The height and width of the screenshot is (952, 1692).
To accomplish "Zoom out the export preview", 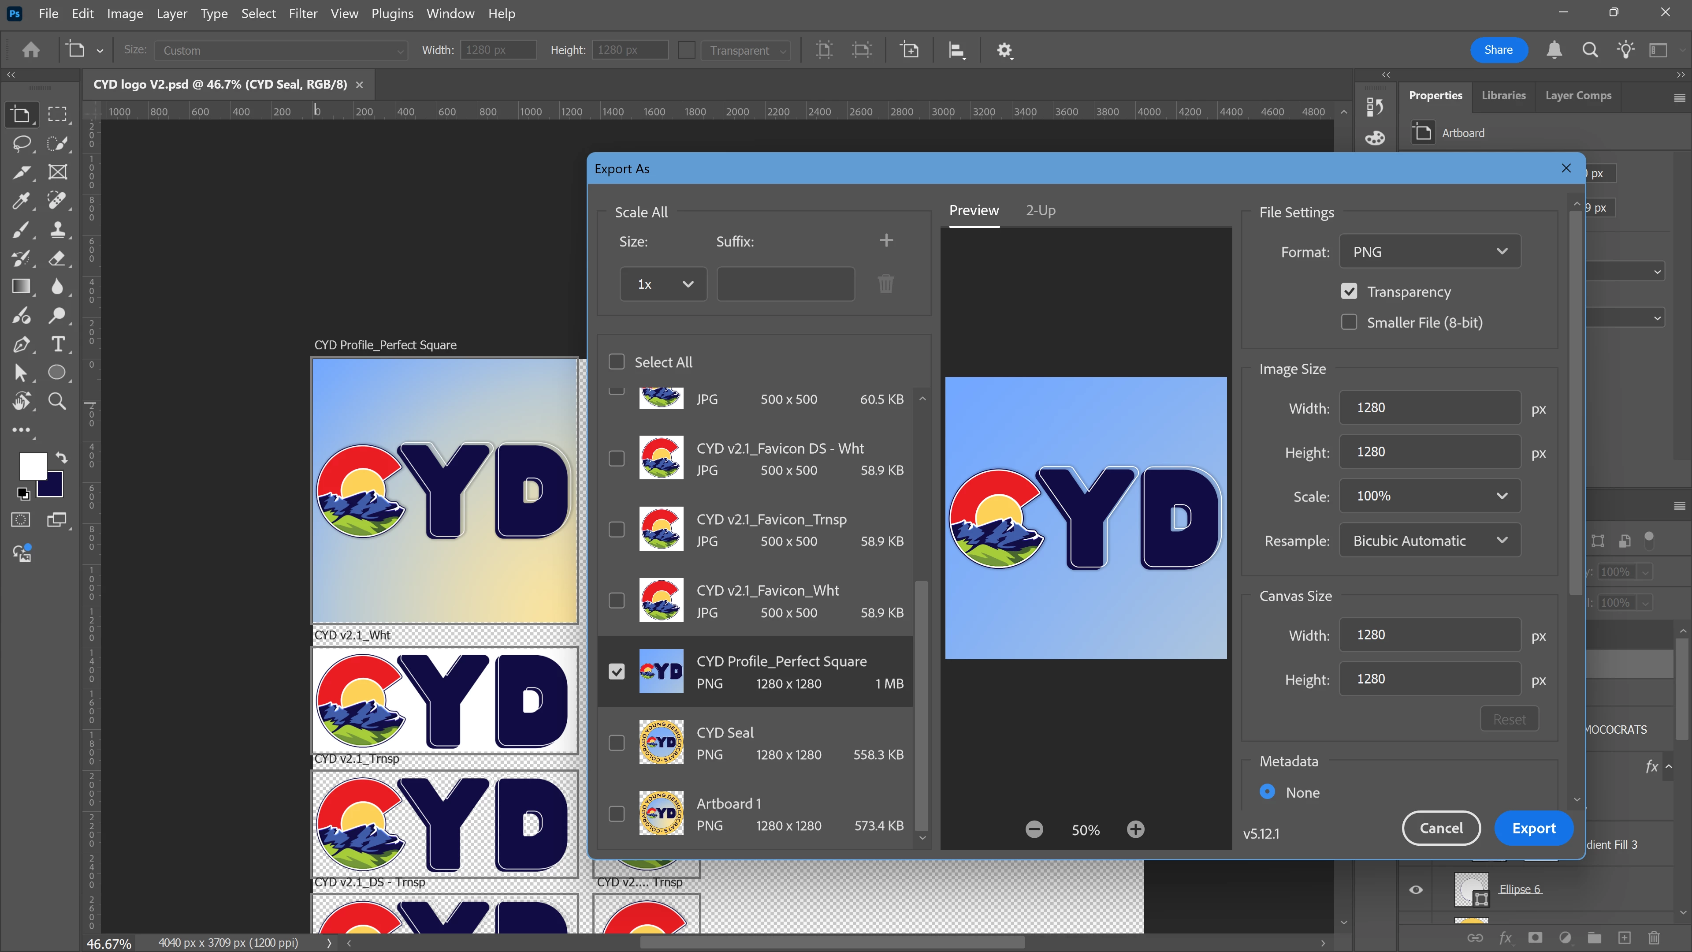I will tap(1034, 829).
